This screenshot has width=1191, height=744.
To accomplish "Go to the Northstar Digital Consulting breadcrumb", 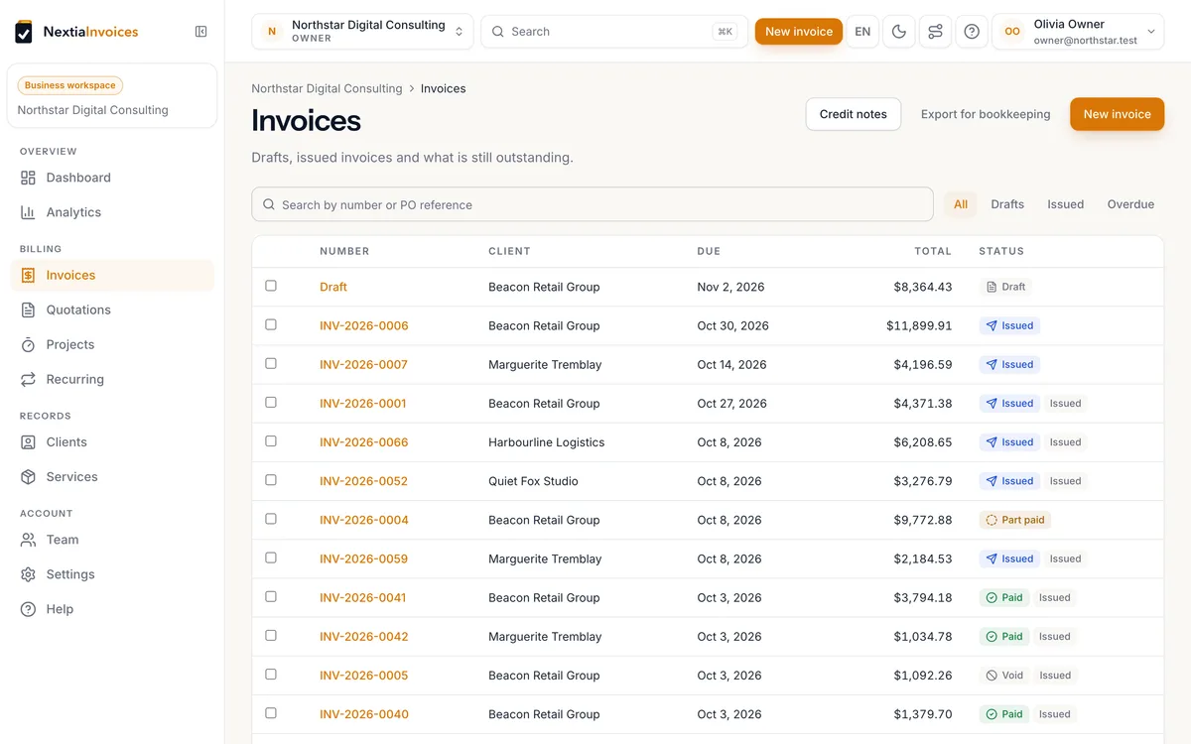I will click(x=327, y=88).
